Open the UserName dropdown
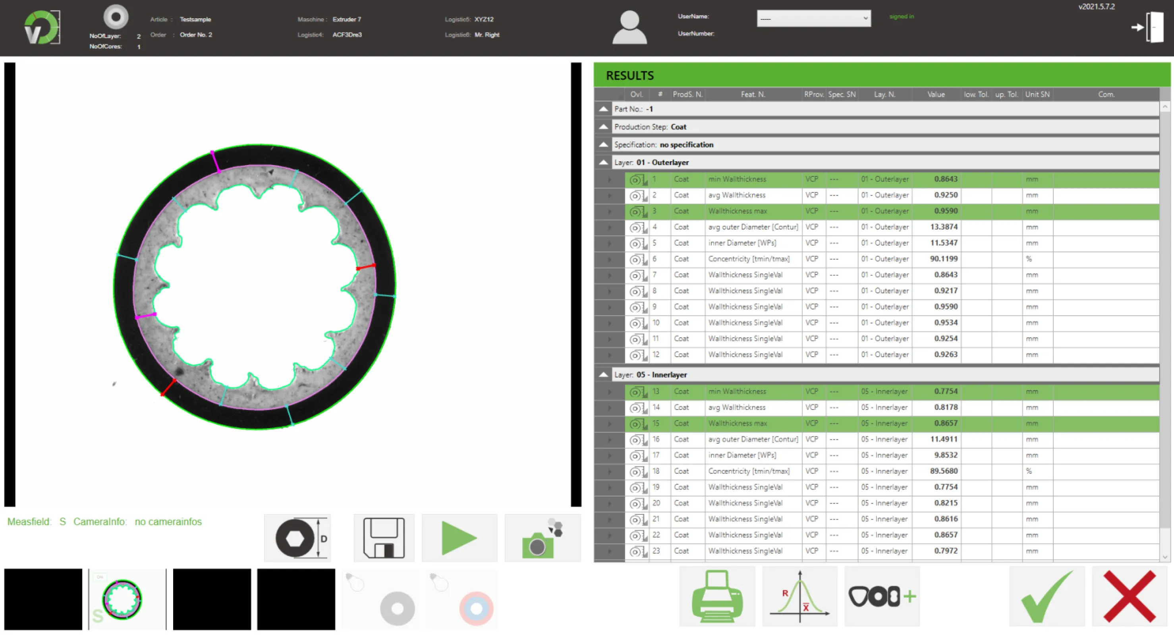 tap(813, 18)
